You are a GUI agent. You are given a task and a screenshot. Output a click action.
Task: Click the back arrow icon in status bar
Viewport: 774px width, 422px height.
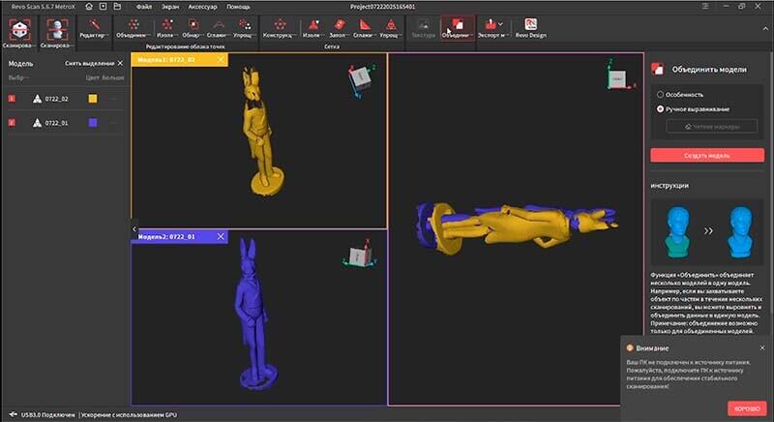click(x=13, y=414)
